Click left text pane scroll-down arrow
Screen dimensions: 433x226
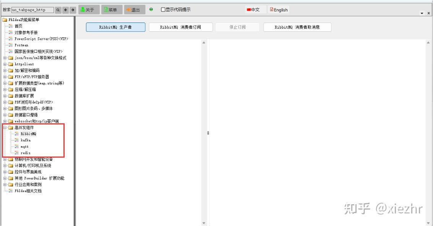[204, 223]
